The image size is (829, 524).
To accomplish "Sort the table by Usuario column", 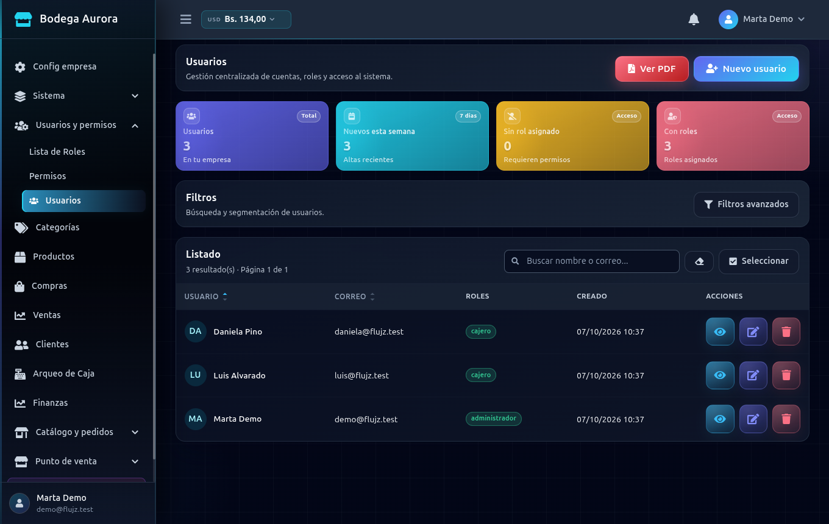I will point(206,297).
